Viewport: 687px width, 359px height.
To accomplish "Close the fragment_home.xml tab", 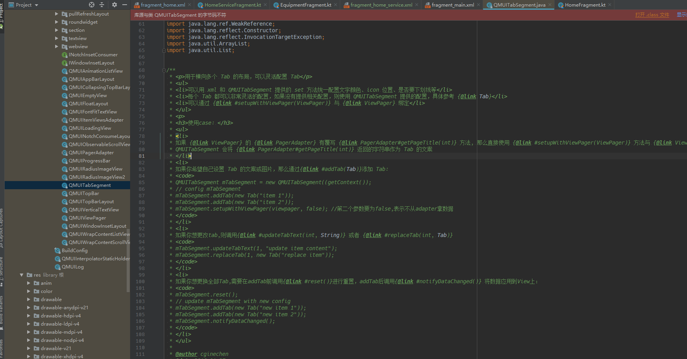I will click(x=189, y=5).
